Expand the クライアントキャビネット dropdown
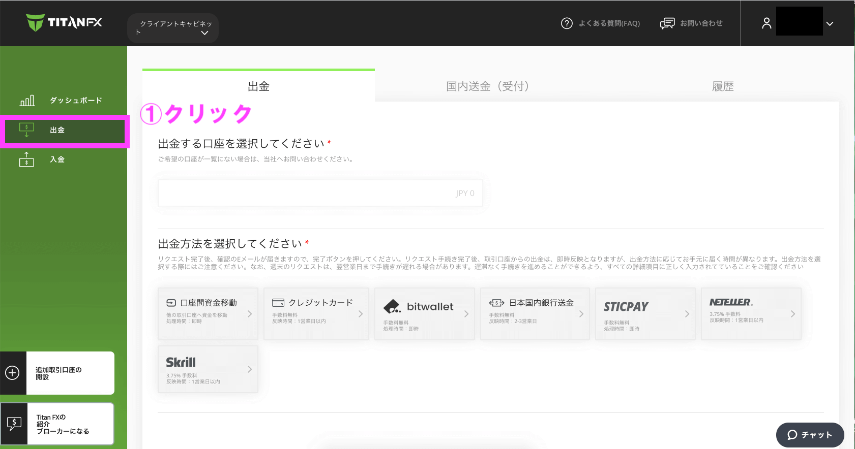 pyautogui.click(x=173, y=28)
